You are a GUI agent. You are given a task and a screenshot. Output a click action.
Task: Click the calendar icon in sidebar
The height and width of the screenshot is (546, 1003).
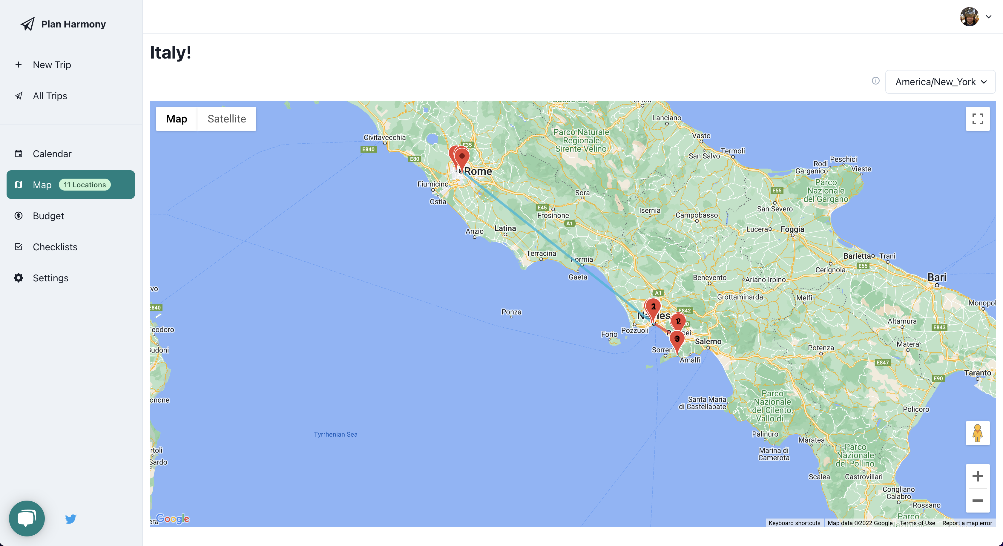(x=18, y=154)
